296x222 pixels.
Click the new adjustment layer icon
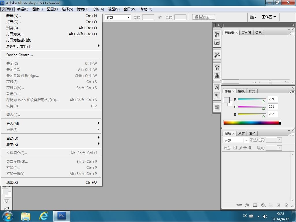pyautogui.click(x=263, y=205)
